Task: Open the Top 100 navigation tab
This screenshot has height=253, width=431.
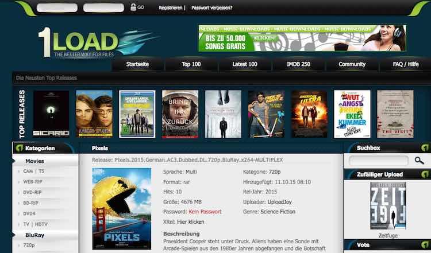Action: [x=191, y=64]
